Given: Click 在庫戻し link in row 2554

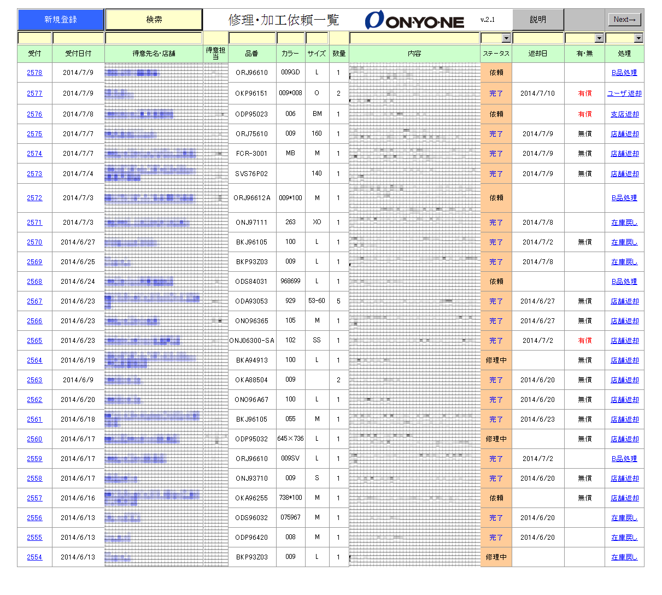Looking at the screenshot, I should [x=624, y=557].
